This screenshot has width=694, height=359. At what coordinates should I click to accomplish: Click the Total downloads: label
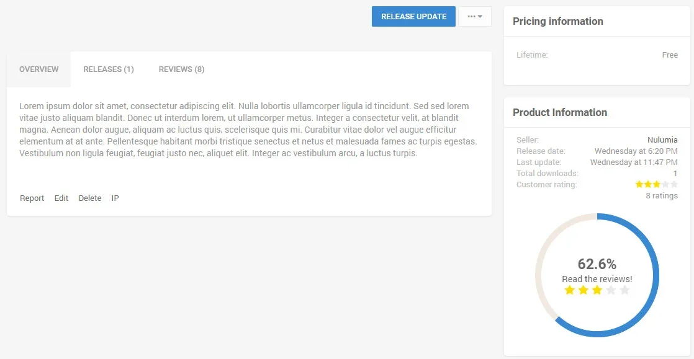click(x=548, y=174)
